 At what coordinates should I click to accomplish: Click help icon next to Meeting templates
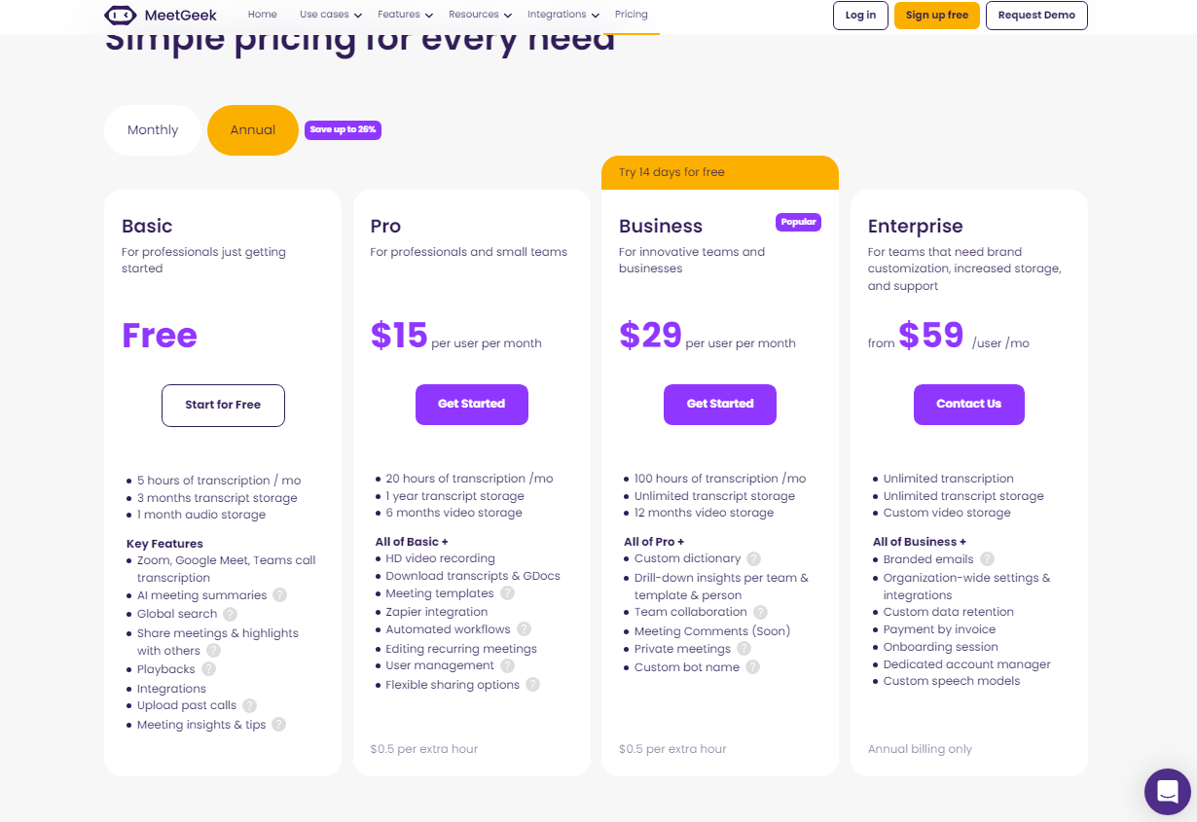[507, 593]
